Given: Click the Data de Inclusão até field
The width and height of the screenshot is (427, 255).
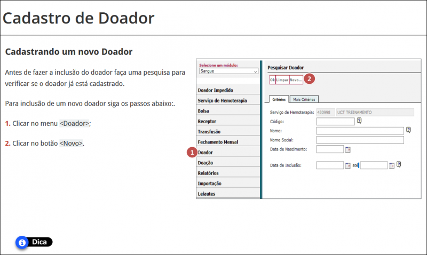Looking at the screenshot, I should pyautogui.click(x=374, y=165).
